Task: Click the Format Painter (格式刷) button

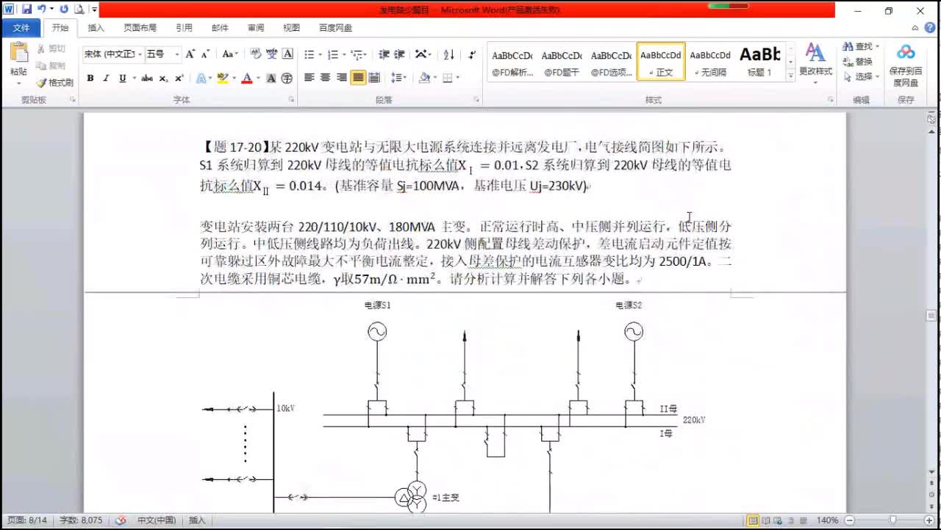Action: (55, 83)
